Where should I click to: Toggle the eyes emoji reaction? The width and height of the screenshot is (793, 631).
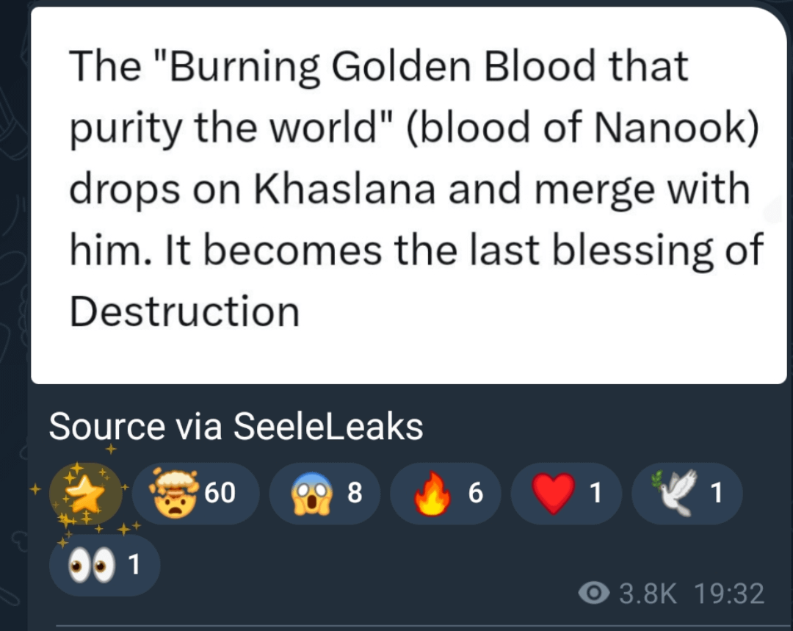tap(104, 565)
